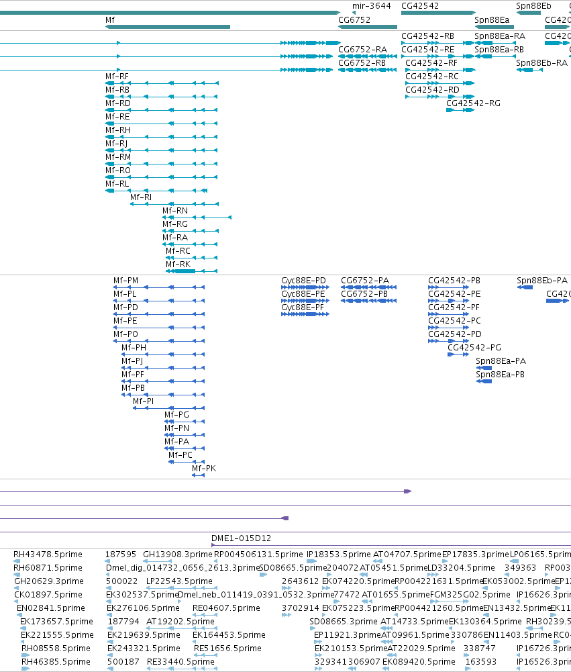Click transcript CG6752-RA
Image resolution: width=571 pixels, height=672 pixels.
pyautogui.click(x=362, y=49)
